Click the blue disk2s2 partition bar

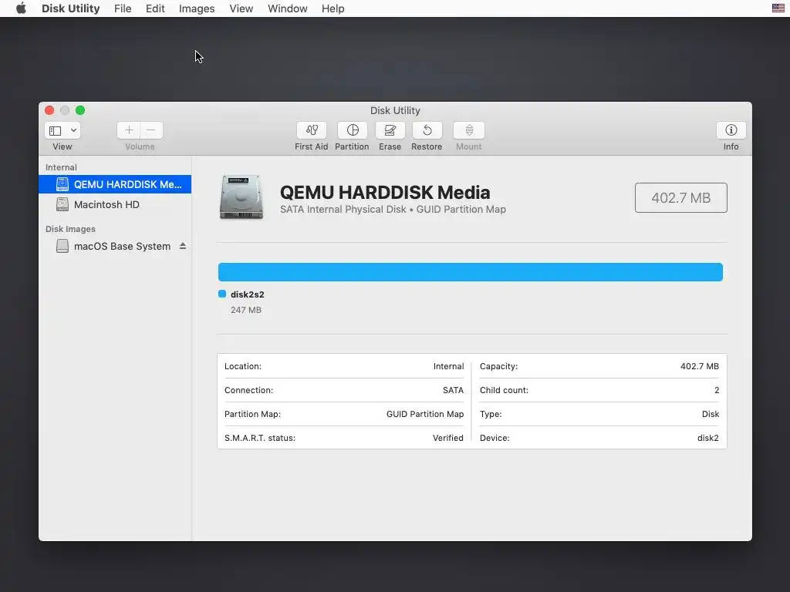(470, 272)
